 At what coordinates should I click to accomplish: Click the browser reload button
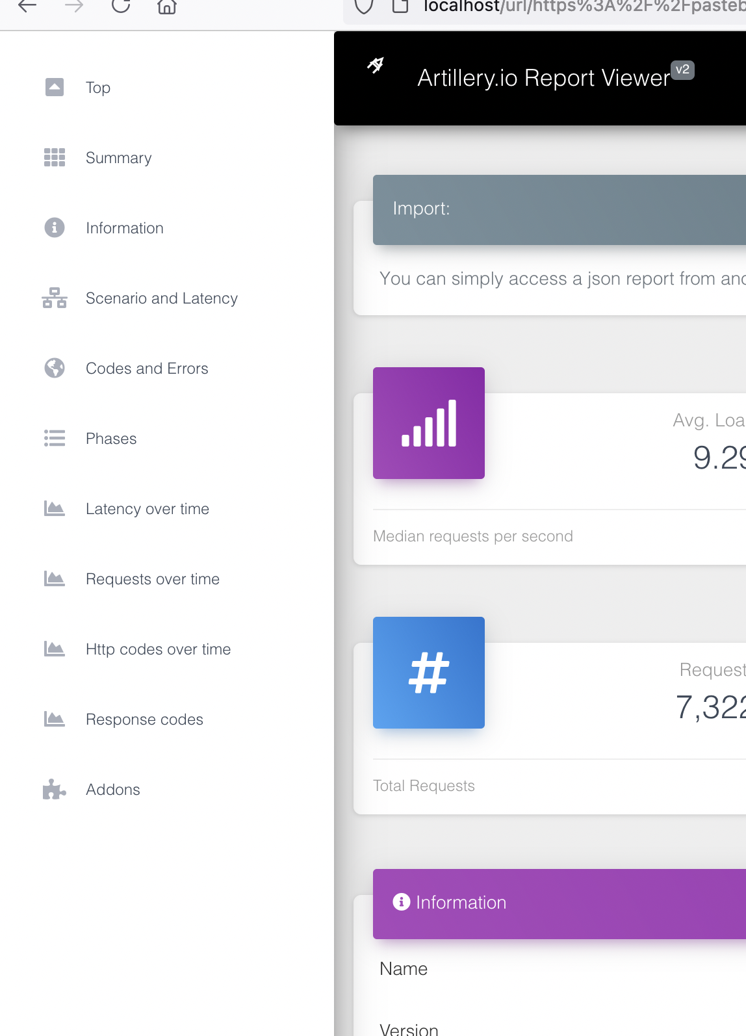point(121,6)
